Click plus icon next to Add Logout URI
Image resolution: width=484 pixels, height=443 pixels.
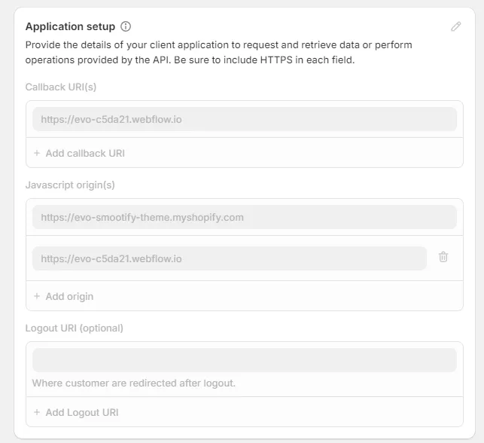click(x=37, y=412)
